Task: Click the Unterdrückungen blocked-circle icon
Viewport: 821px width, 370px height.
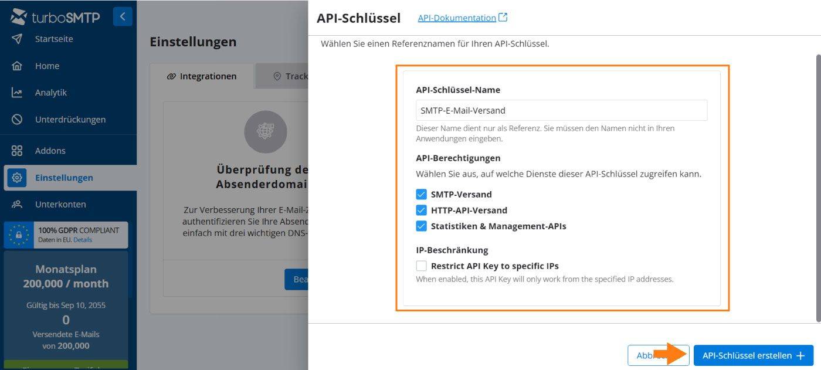Action: click(x=17, y=120)
